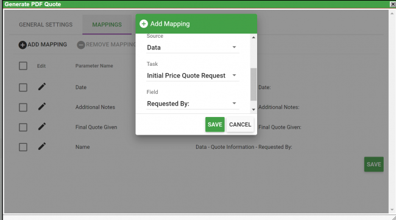Image resolution: width=396 pixels, height=220 pixels.
Task: Tick the Name row checkbox
Action: 23,147
